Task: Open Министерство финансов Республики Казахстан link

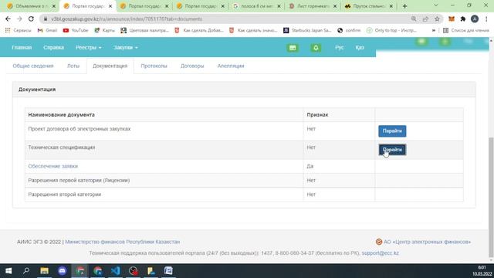Action: pyautogui.click(x=122, y=242)
